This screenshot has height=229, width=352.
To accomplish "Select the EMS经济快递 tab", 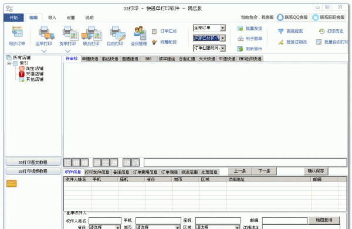I will (250, 59).
